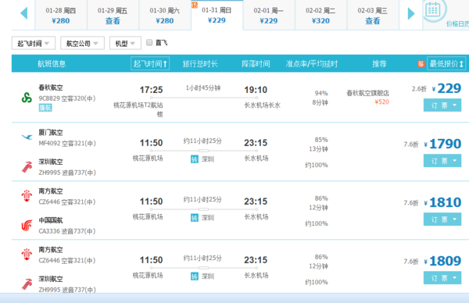Open the 机型 aircraft type dropdown
Viewport: 469px width, 303px height.
pos(125,43)
